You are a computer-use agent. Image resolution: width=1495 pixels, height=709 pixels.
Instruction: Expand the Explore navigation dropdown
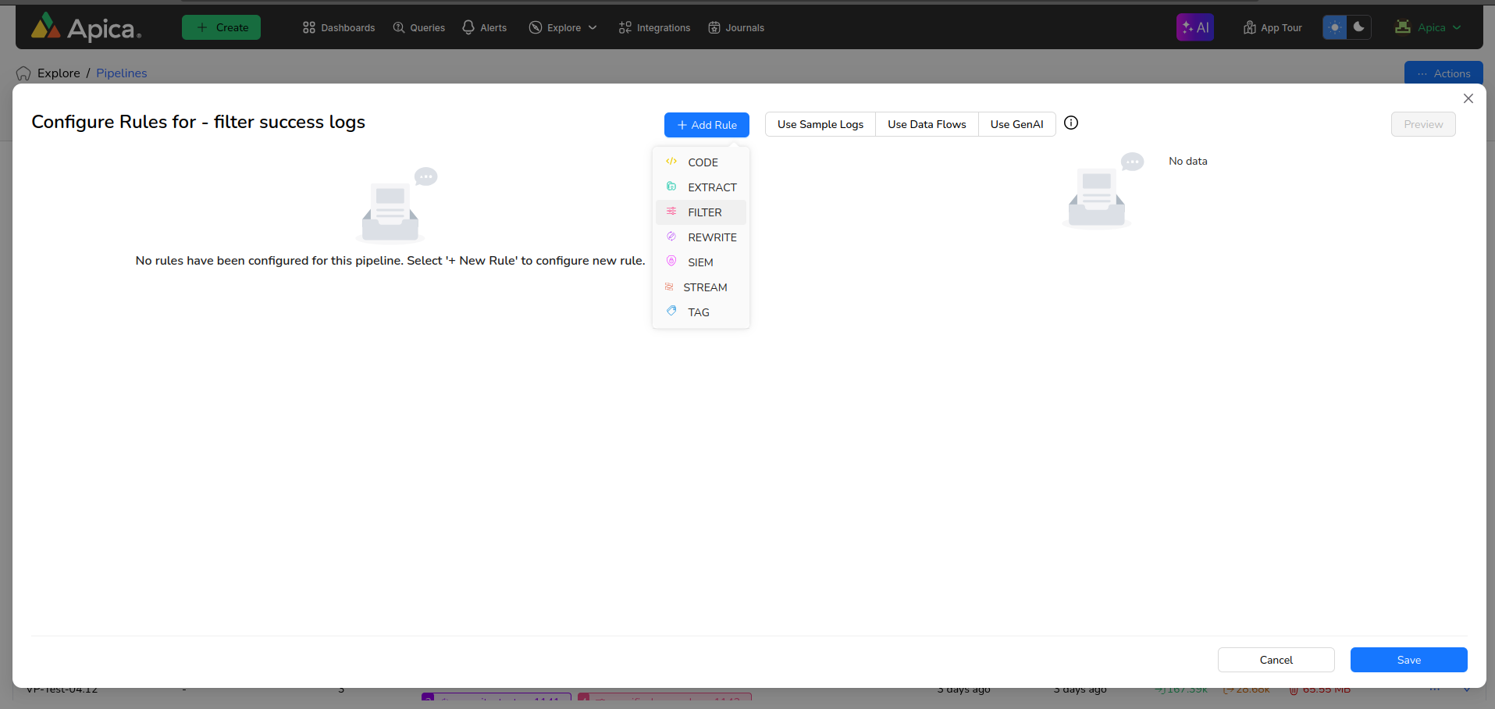563,27
